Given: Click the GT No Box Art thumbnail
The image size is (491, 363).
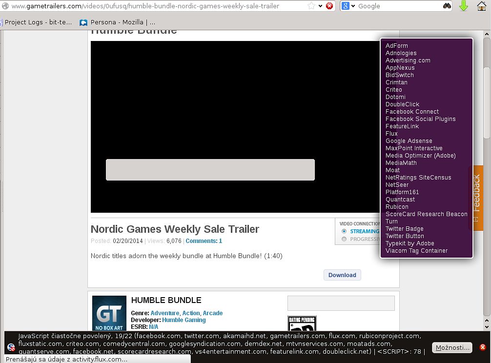Looking at the screenshot, I should [109, 313].
